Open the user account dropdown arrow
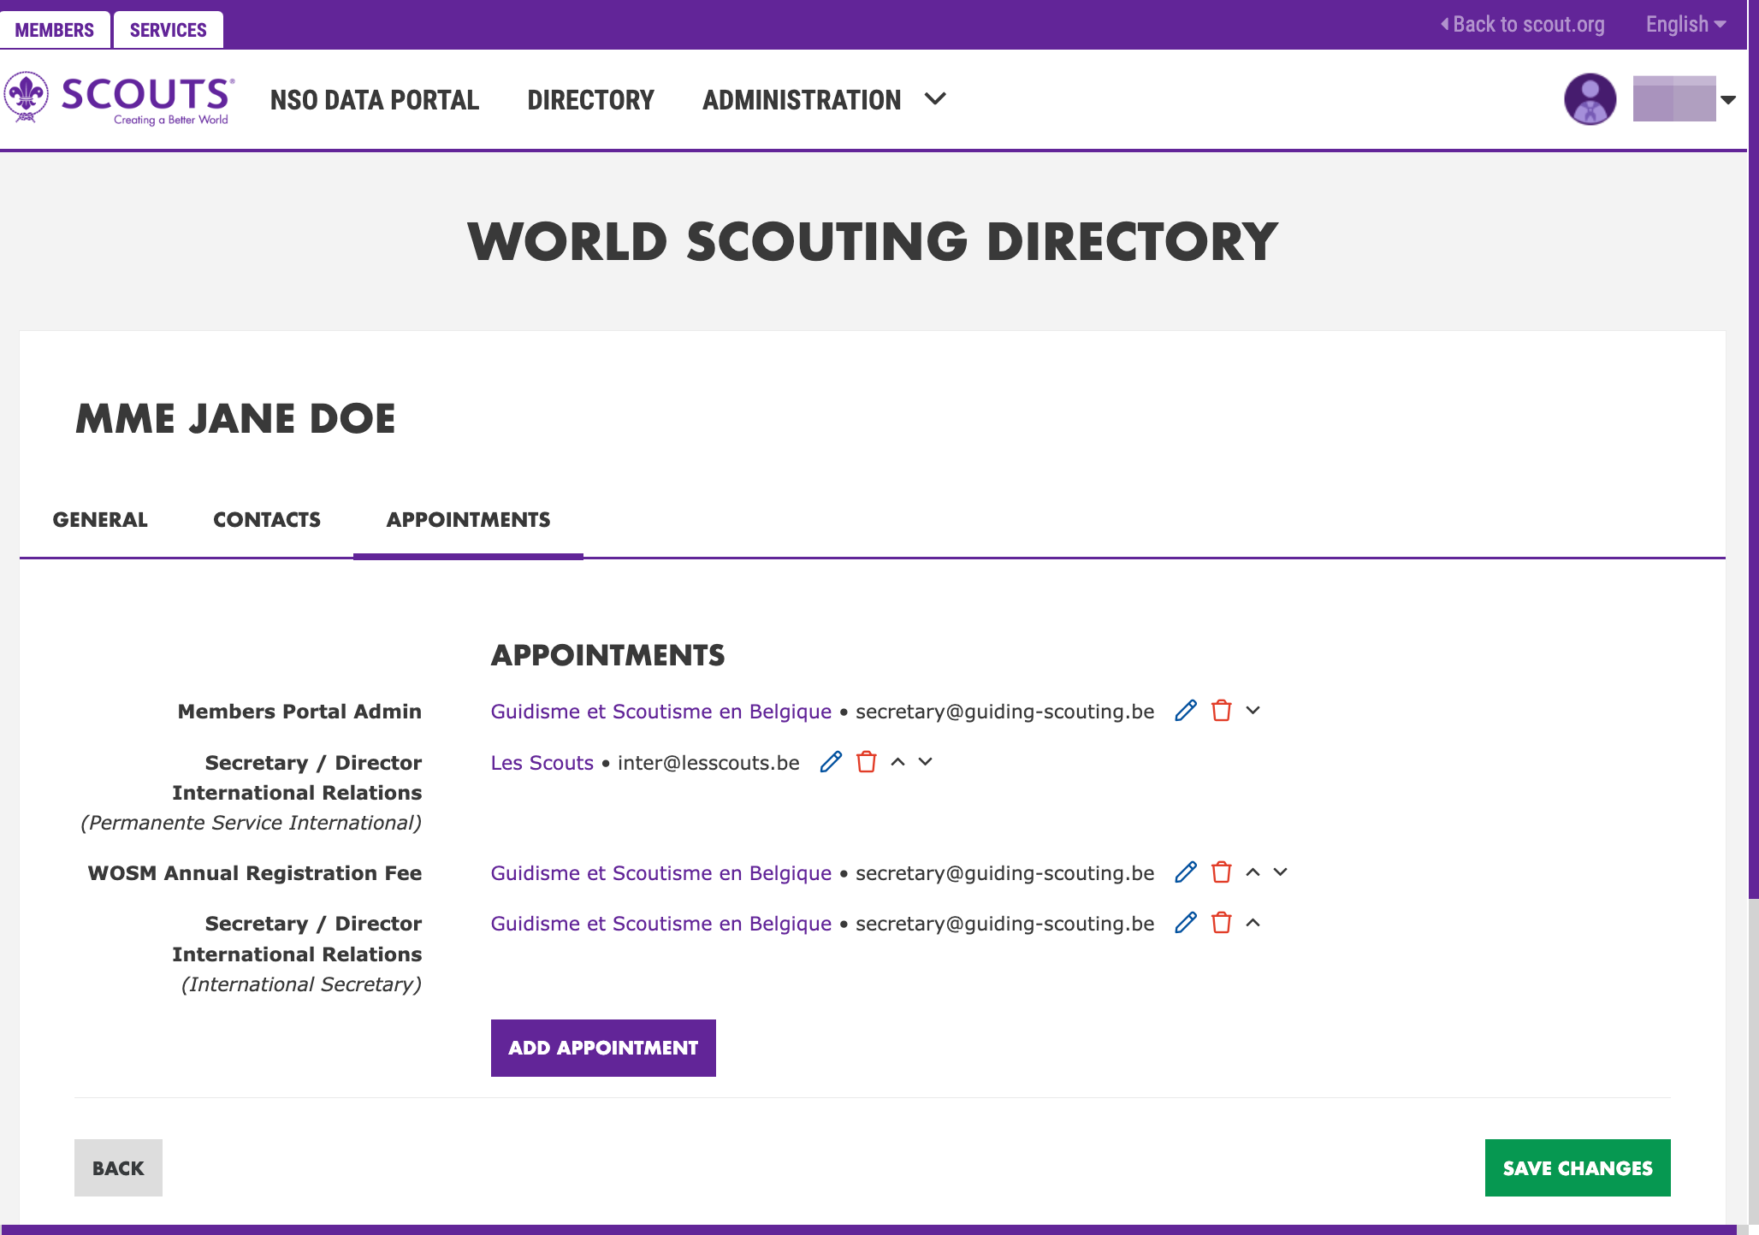This screenshot has height=1235, width=1759. [x=1728, y=99]
